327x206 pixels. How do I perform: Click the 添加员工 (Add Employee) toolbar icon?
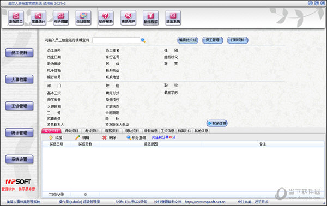tap(16, 18)
